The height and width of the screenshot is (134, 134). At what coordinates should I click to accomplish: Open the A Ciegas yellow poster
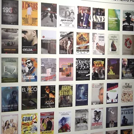pos(30,13)
